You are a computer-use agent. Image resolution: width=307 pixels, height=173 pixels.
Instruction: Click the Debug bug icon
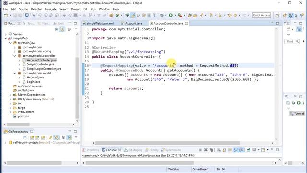tap(162, 15)
